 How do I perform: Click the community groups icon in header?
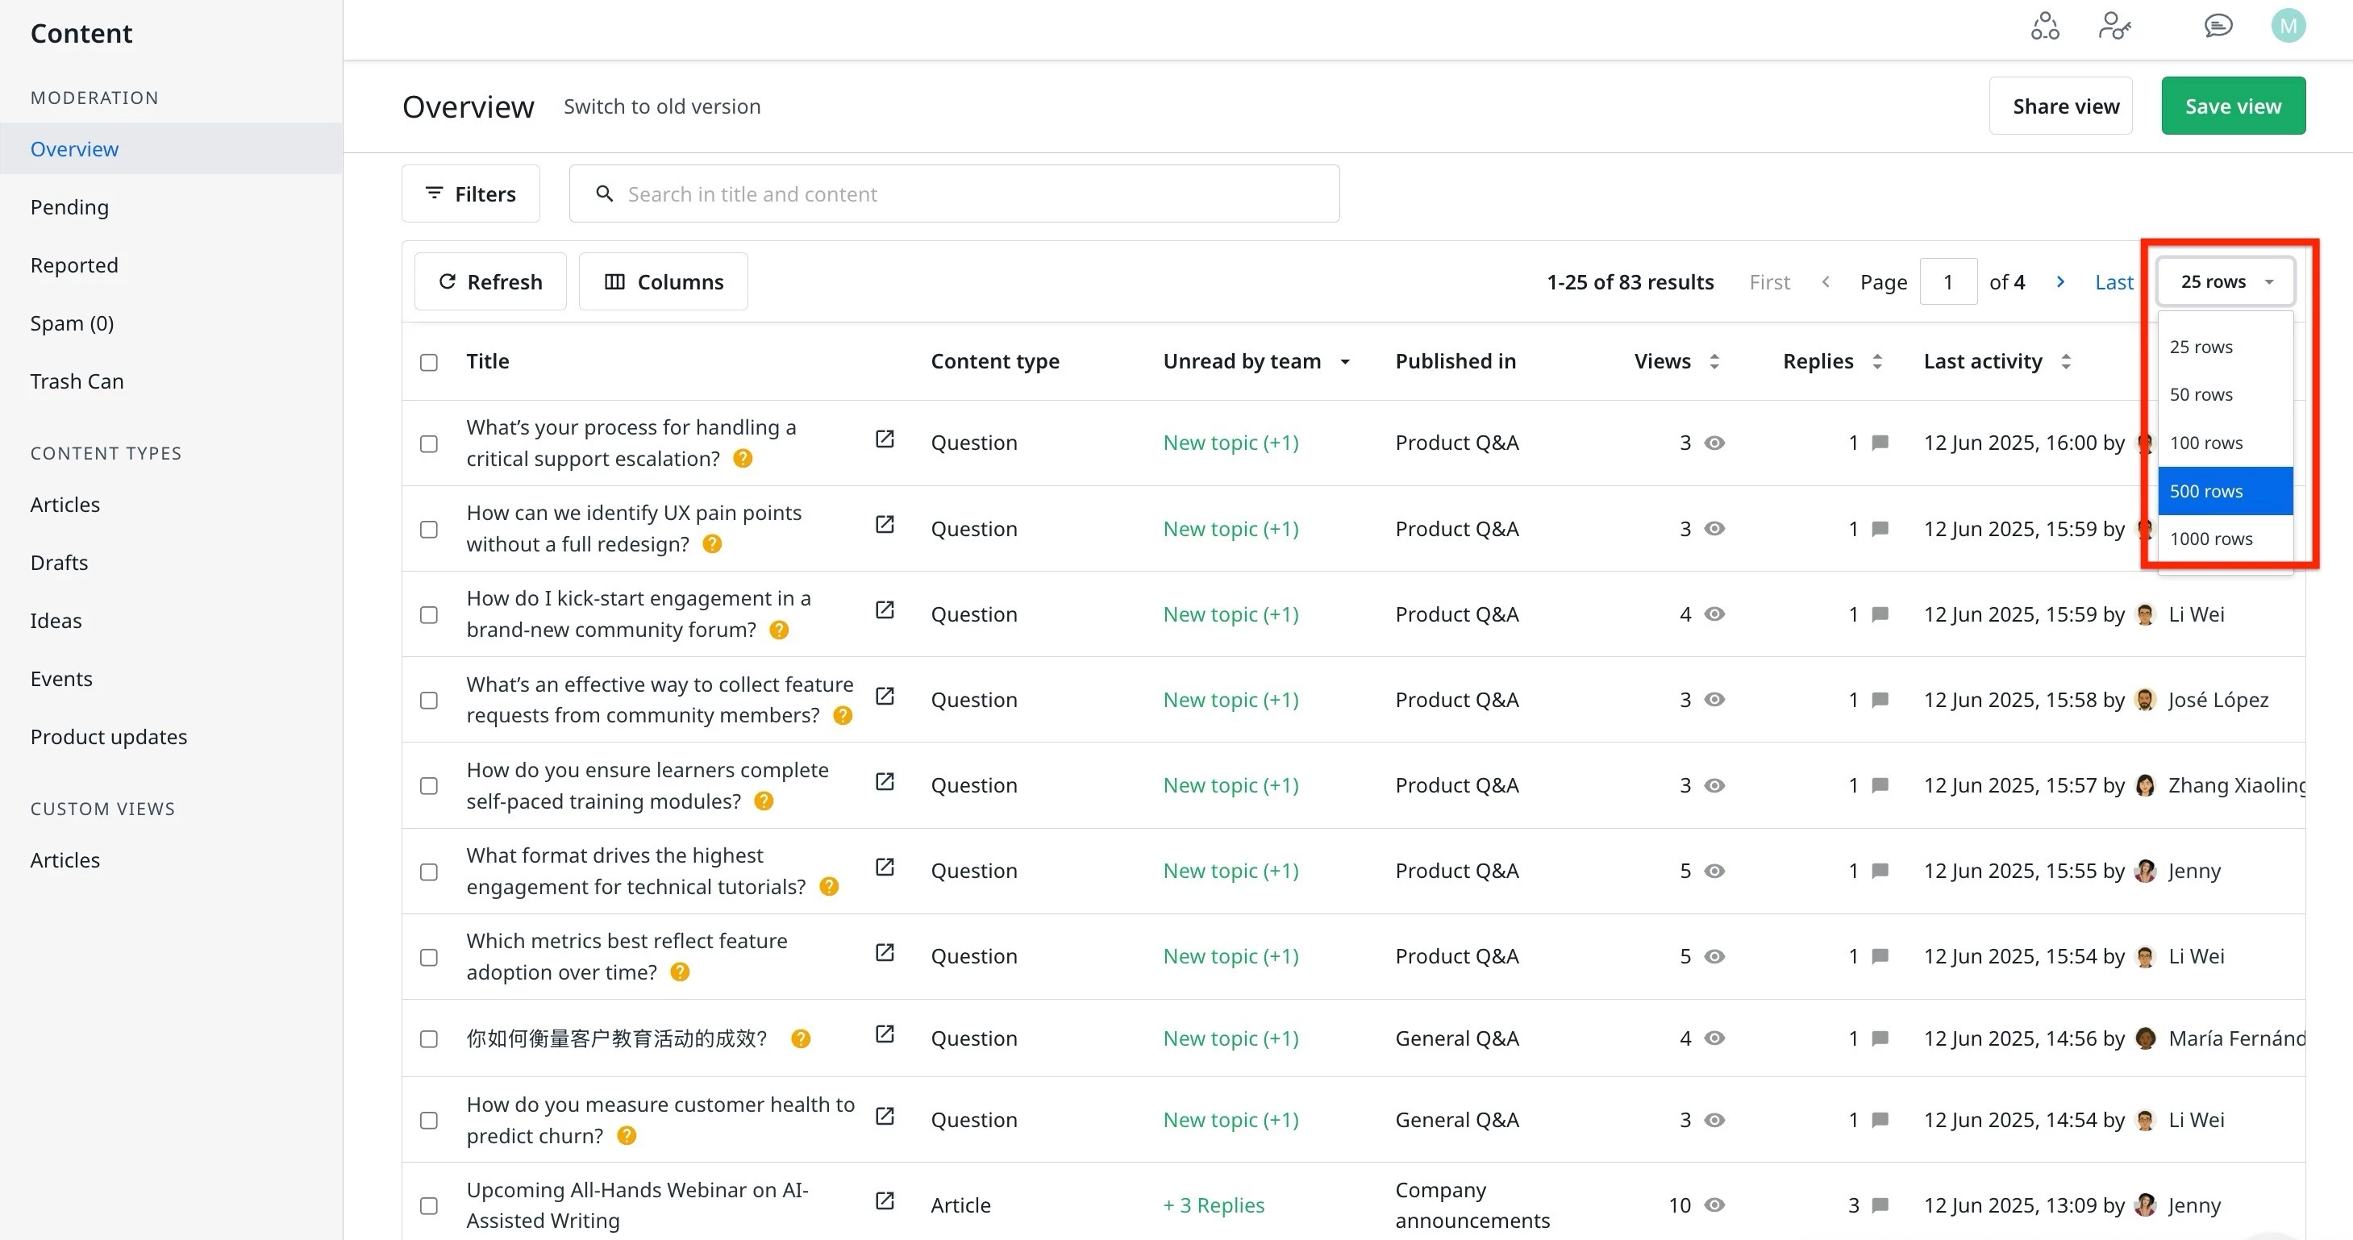pos(2044,26)
